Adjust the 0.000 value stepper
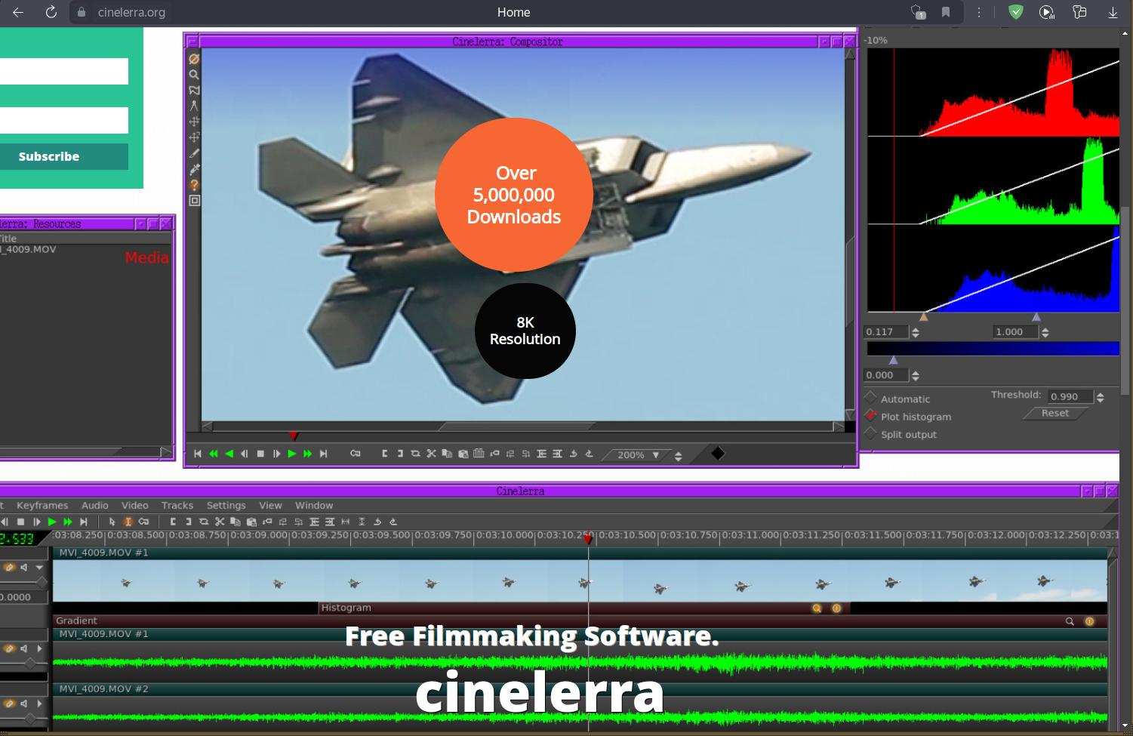This screenshot has height=736, width=1133. (x=916, y=375)
